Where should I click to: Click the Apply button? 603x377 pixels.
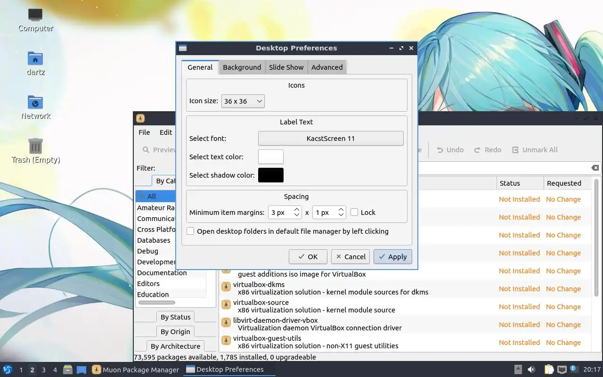(x=393, y=257)
